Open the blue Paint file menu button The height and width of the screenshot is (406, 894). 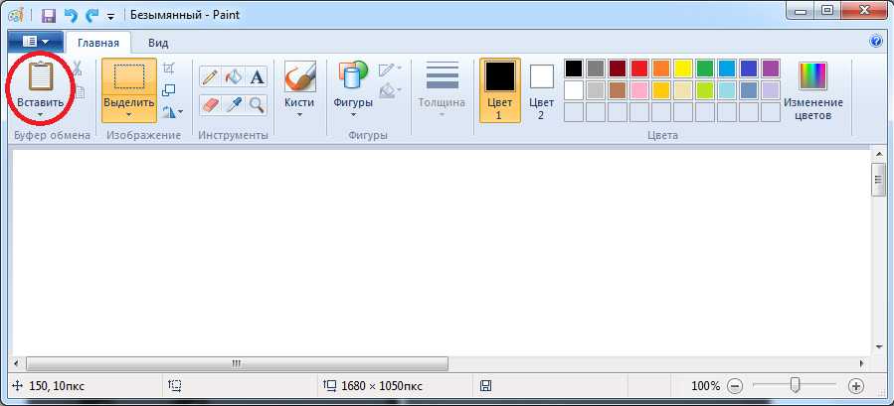click(x=35, y=42)
